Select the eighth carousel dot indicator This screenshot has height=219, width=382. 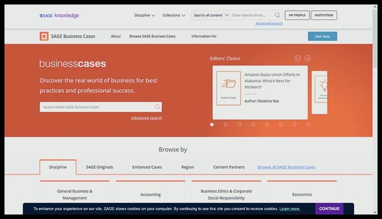pos(308,124)
